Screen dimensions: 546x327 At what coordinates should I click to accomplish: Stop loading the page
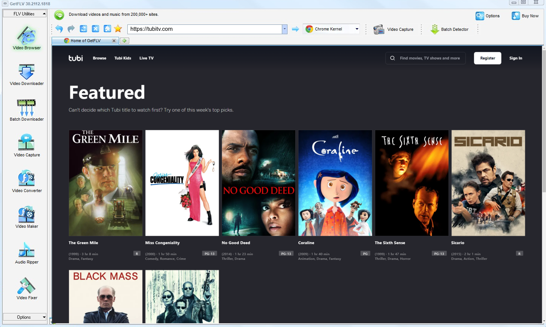point(95,29)
